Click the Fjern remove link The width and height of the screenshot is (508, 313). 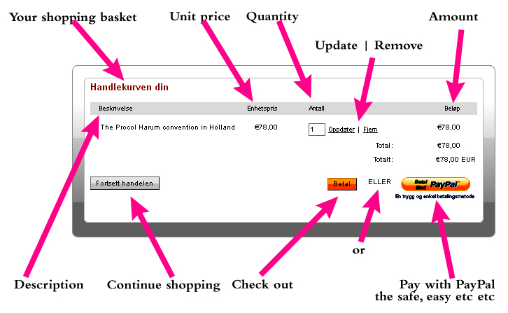click(x=370, y=130)
